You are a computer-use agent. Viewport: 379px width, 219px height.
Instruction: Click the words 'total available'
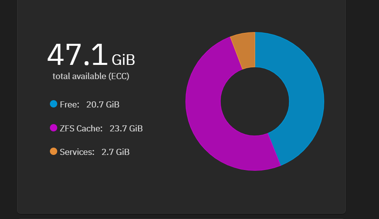tap(79, 76)
